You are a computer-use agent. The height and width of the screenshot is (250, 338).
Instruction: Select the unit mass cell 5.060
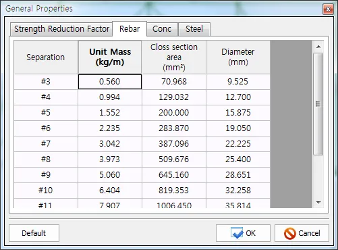tap(110, 175)
